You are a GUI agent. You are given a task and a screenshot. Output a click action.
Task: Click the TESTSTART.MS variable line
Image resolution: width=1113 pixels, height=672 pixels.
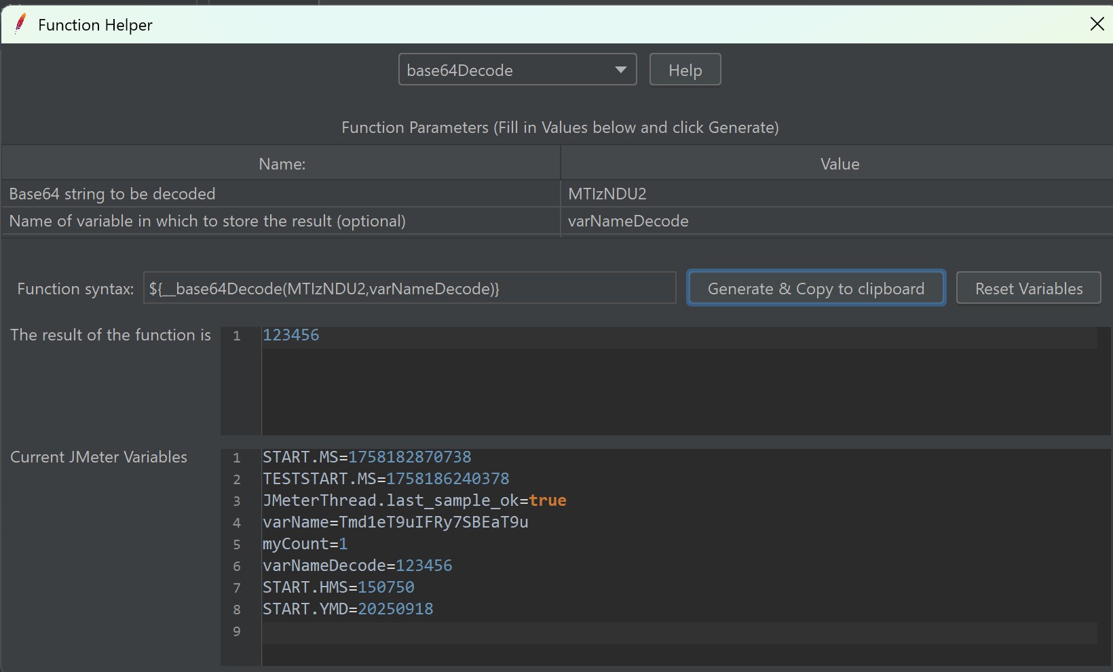(x=385, y=479)
